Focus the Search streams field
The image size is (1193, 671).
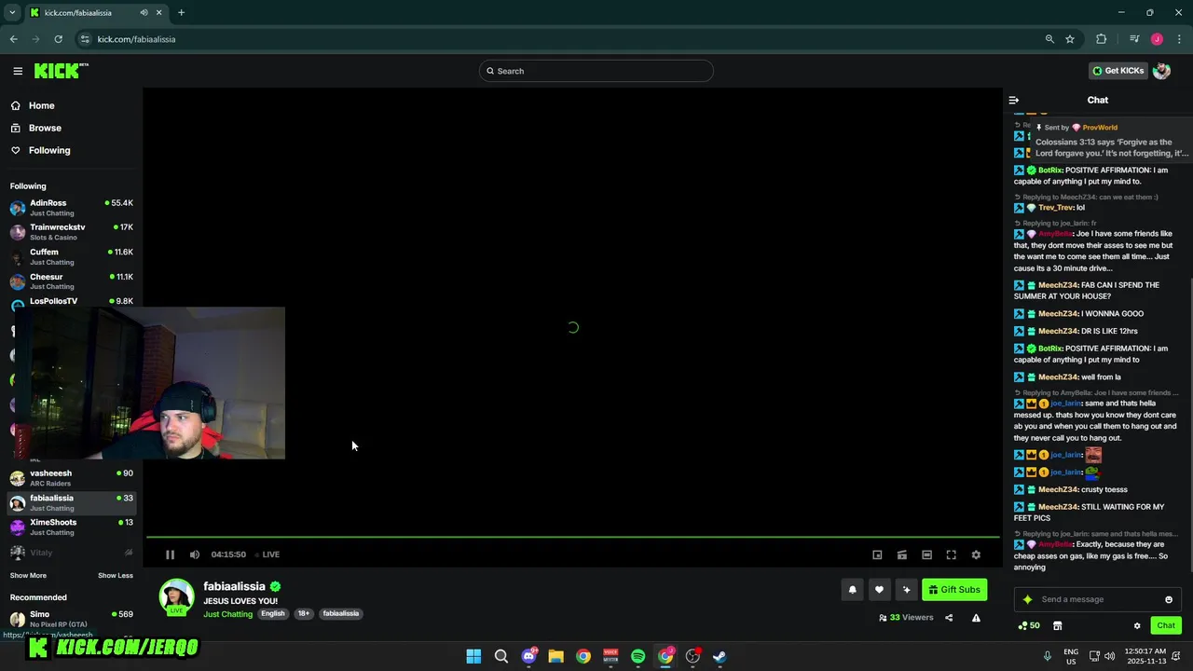tap(596, 71)
